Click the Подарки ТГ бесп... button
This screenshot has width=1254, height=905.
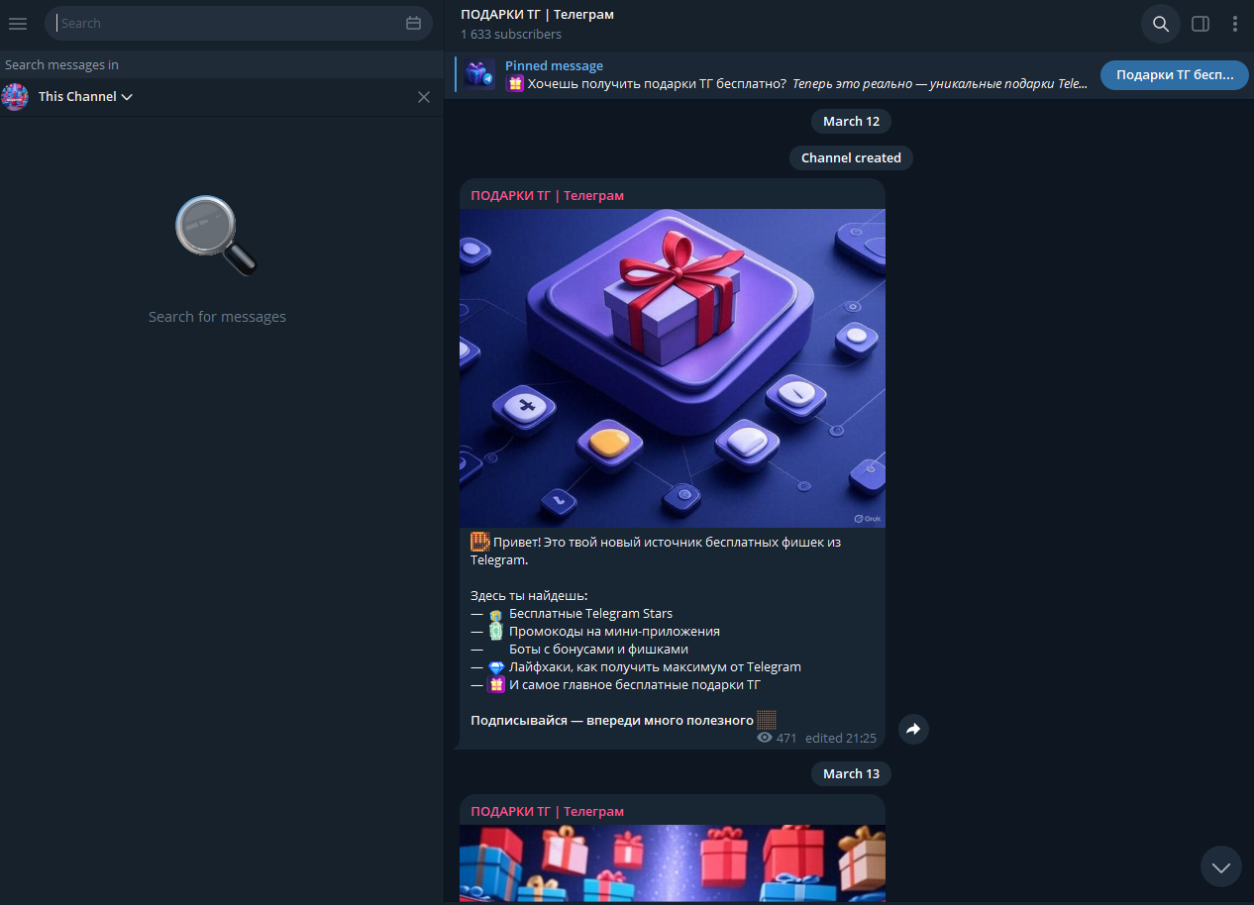click(x=1175, y=75)
